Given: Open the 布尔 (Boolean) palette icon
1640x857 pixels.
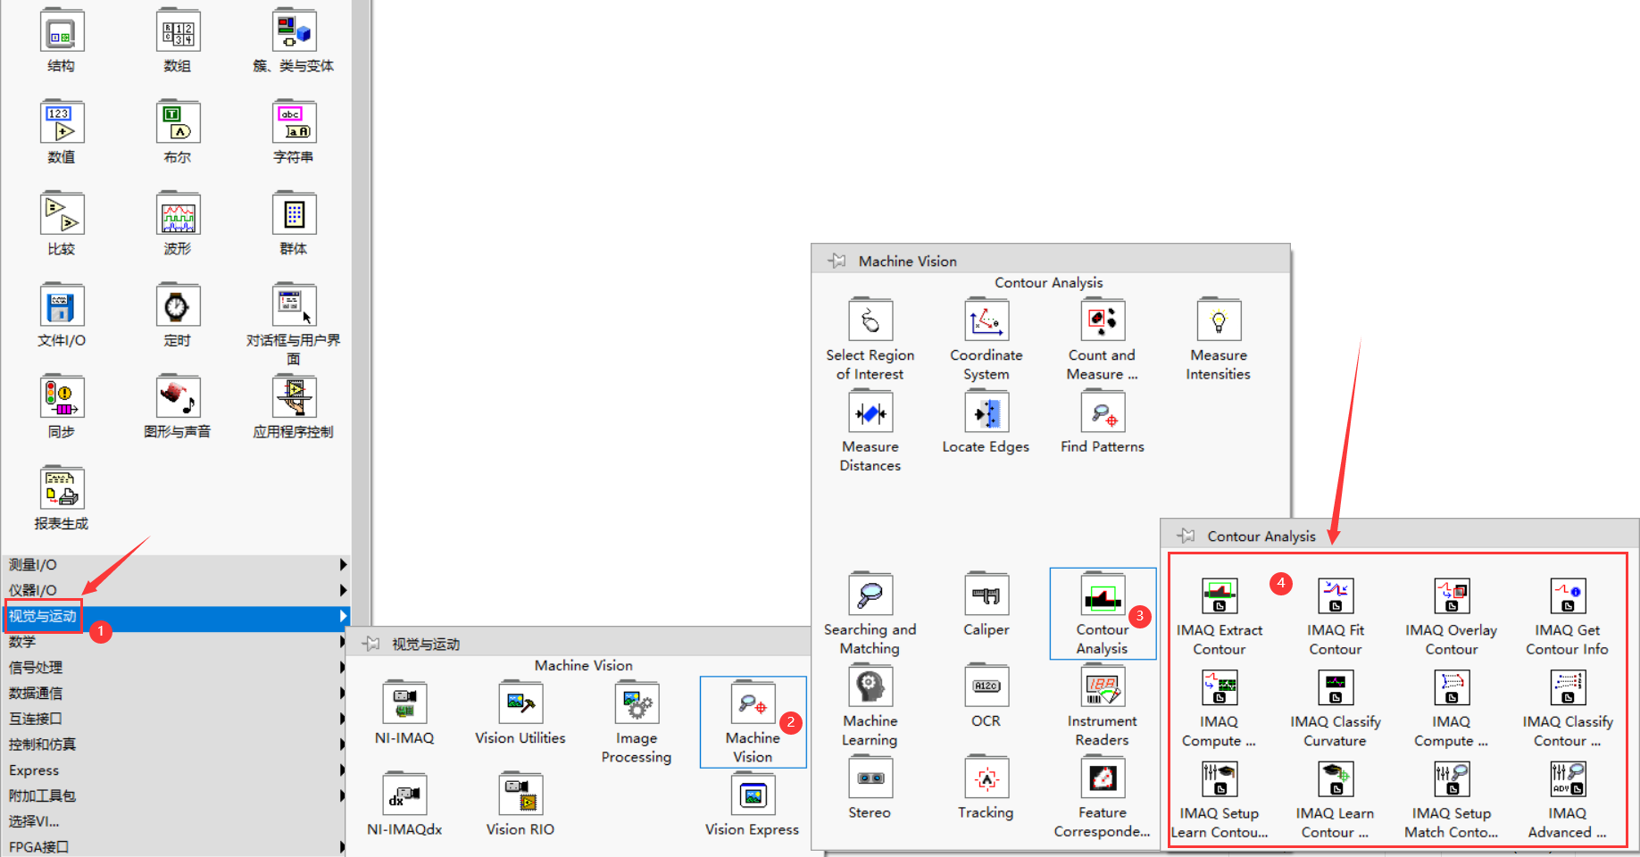Looking at the screenshot, I should [x=178, y=123].
